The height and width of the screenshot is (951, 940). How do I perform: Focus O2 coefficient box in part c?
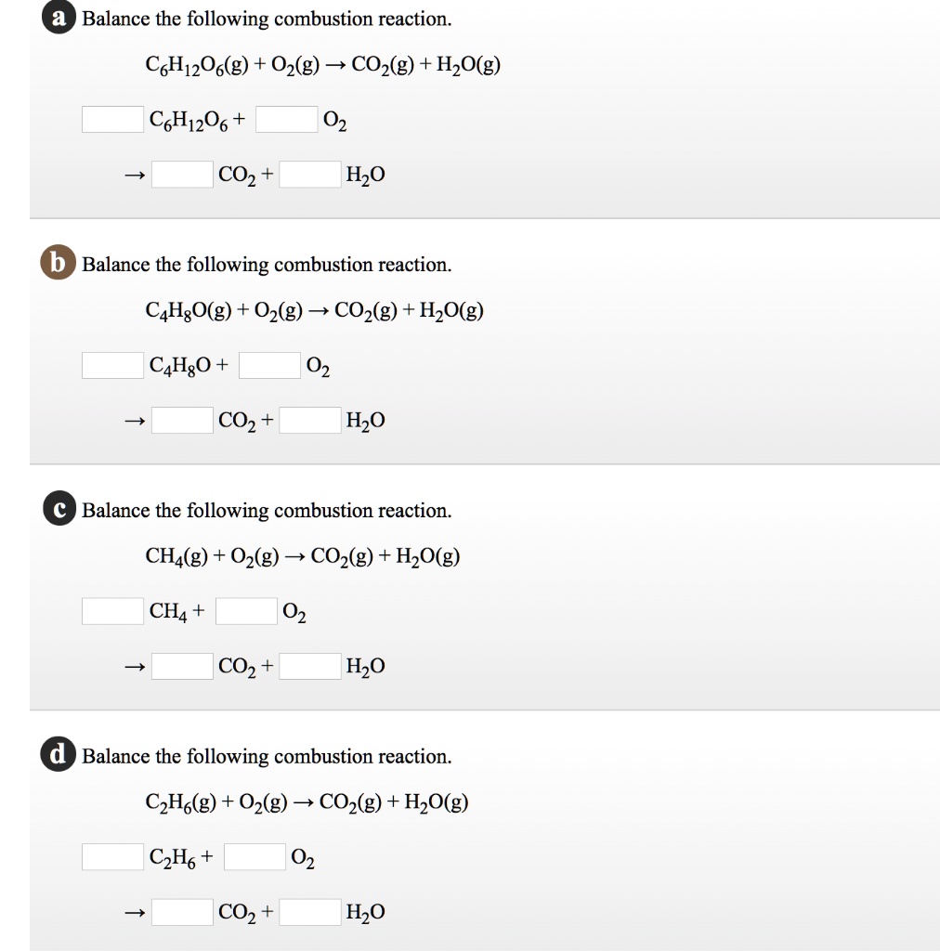pyautogui.click(x=246, y=611)
